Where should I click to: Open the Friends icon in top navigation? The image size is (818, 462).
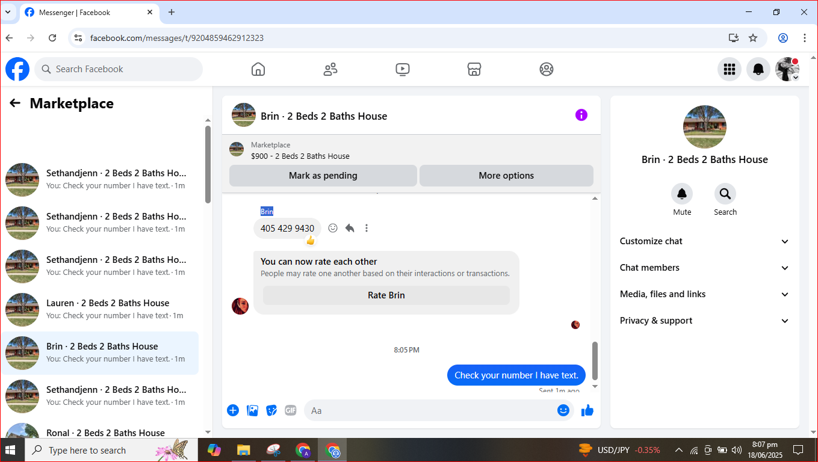coord(330,69)
